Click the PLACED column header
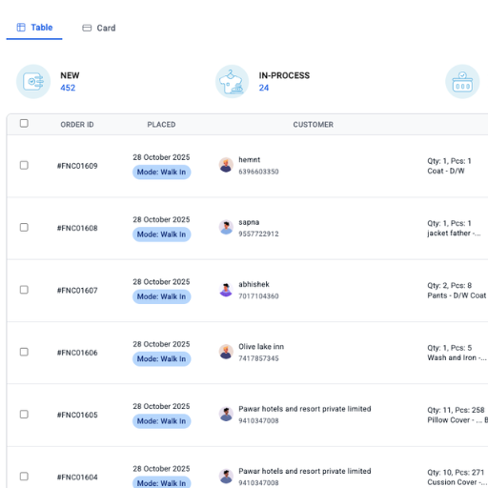 pos(161,125)
